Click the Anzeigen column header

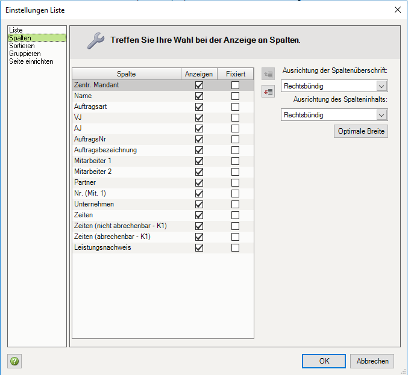tap(199, 74)
